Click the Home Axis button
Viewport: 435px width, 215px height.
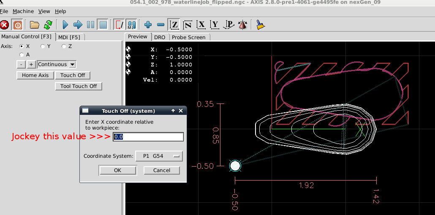(x=35, y=75)
